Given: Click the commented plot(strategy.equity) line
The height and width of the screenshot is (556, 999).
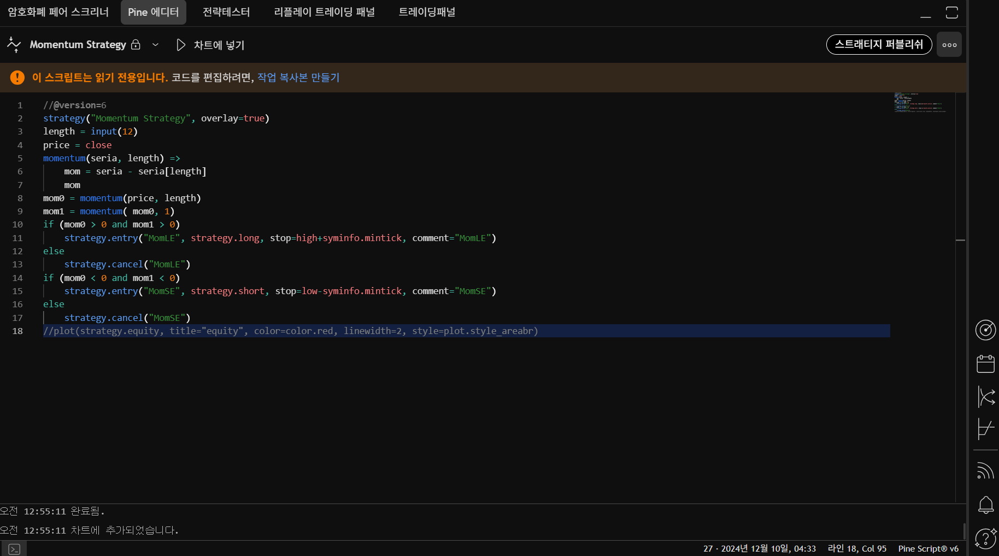Looking at the screenshot, I should pos(291,331).
